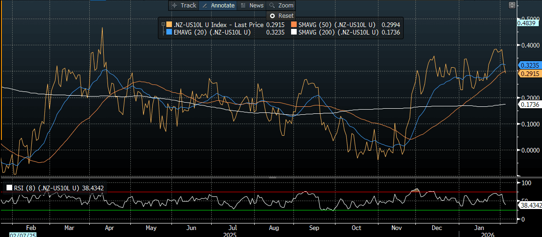Collapse the legend tree for .NZ-US10L index

(x=162, y=24)
